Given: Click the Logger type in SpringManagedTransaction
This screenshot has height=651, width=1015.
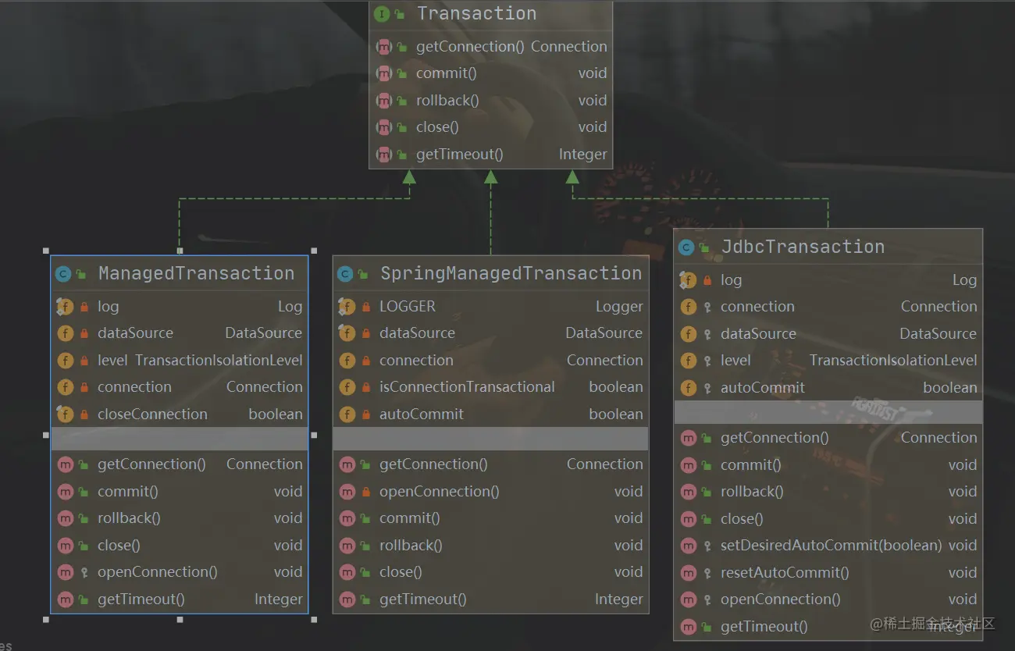Looking at the screenshot, I should (619, 307).
